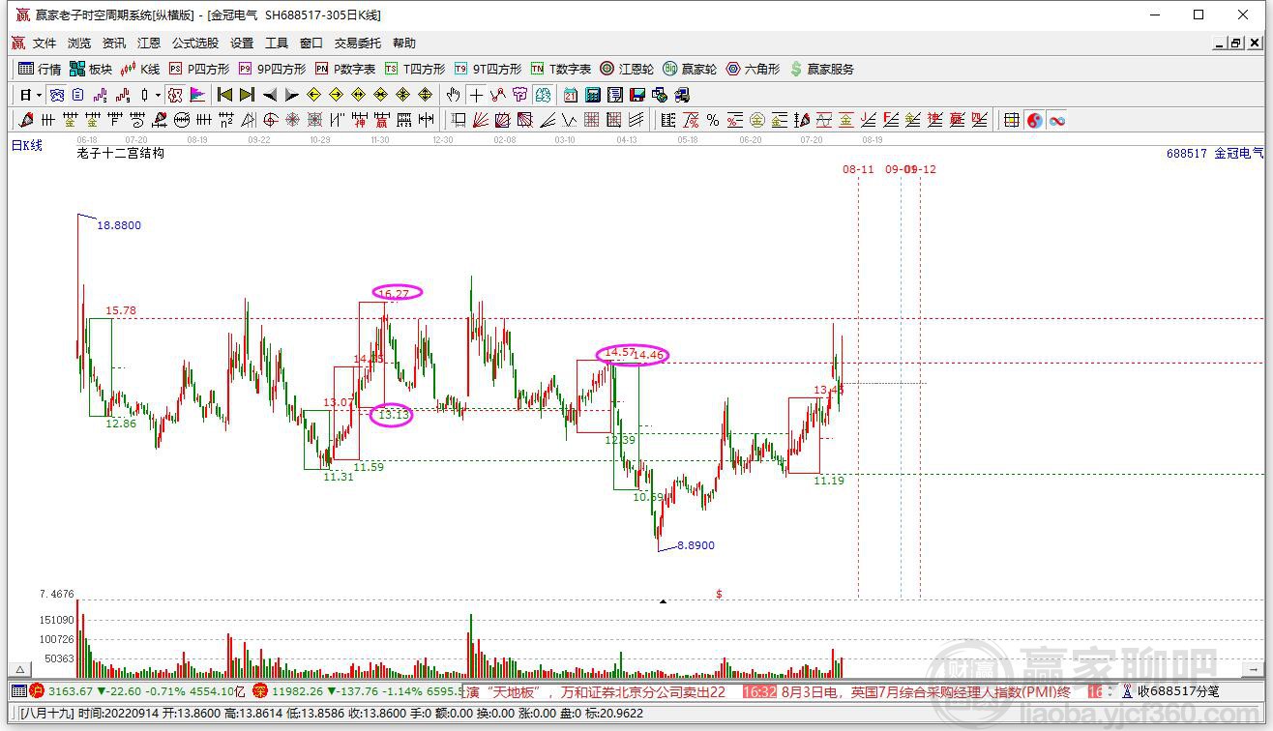Open the 江恩 menu
This screenshot has width=1273, height=731.
coord(149,43)
